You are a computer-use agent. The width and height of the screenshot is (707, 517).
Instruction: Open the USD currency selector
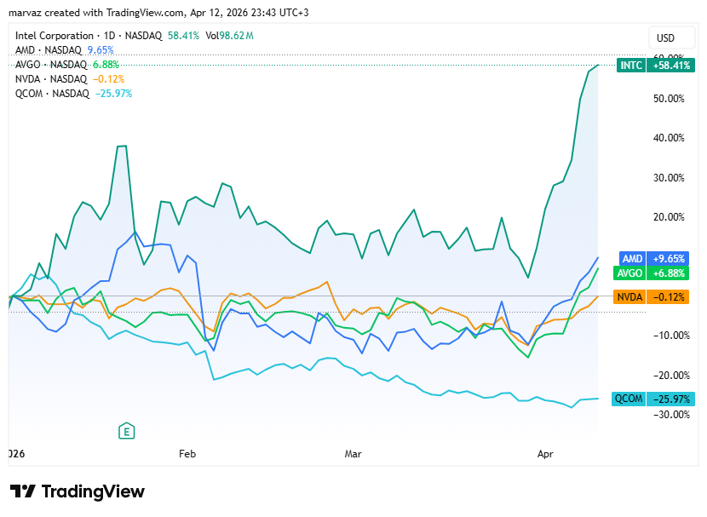[665, 37]
